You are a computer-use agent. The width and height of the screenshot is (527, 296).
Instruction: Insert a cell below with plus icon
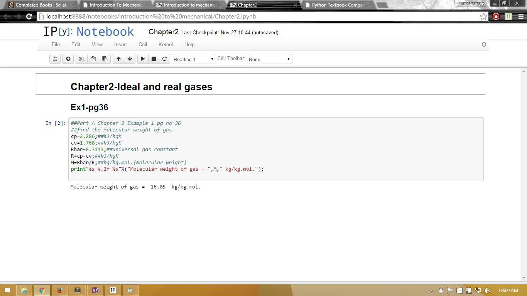click(68, 59)
